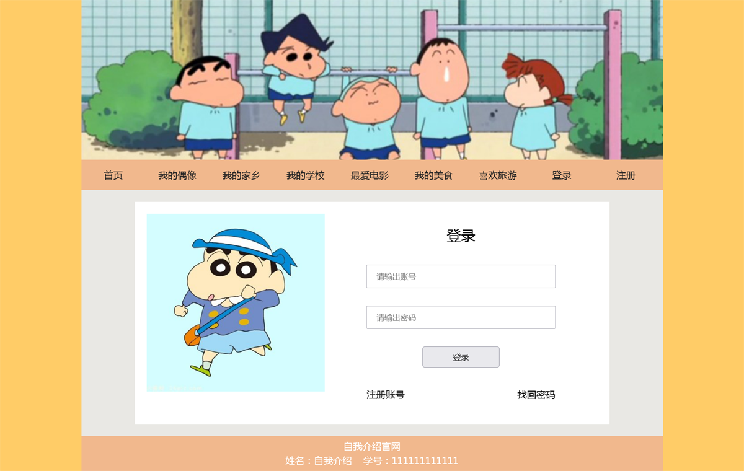The image size is (744, 471).
Task: Focus the 请输出密码 password field
Action: click(x=461, y=317)
